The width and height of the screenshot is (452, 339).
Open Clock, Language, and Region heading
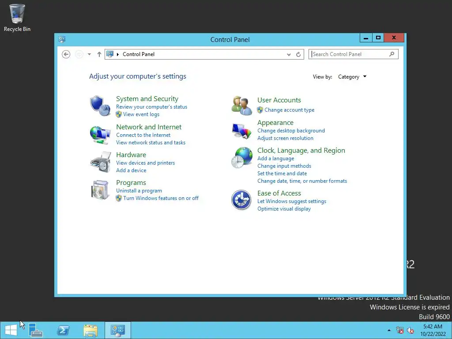(x=301, y=150)
